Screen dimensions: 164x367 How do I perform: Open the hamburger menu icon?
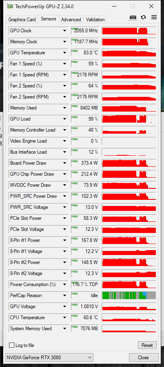pyautogui.click(x=154, y=17)
